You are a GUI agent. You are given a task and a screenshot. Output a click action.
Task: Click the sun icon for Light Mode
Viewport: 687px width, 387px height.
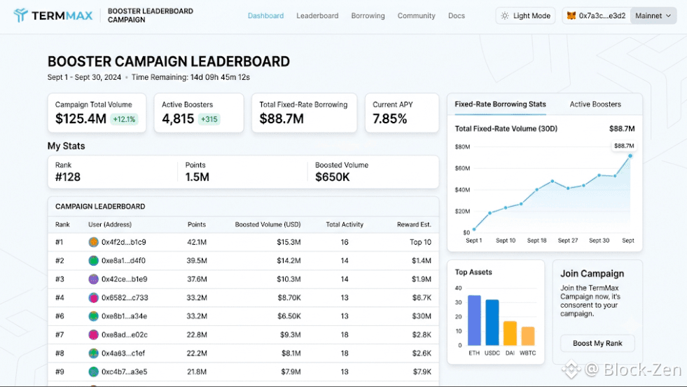point(505,16)
